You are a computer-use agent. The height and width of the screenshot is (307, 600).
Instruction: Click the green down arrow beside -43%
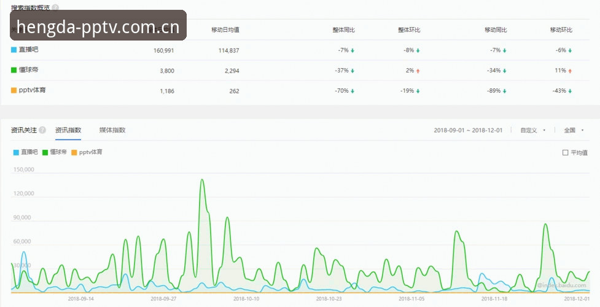(570, 91)
